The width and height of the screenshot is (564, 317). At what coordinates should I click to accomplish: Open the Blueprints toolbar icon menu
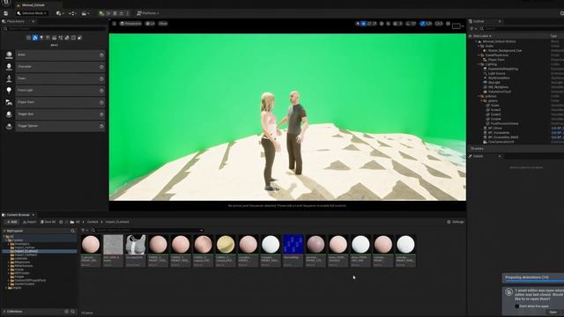pos(72,13)
